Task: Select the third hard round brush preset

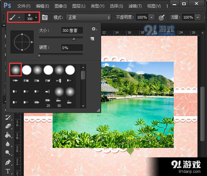Action: 70,70
